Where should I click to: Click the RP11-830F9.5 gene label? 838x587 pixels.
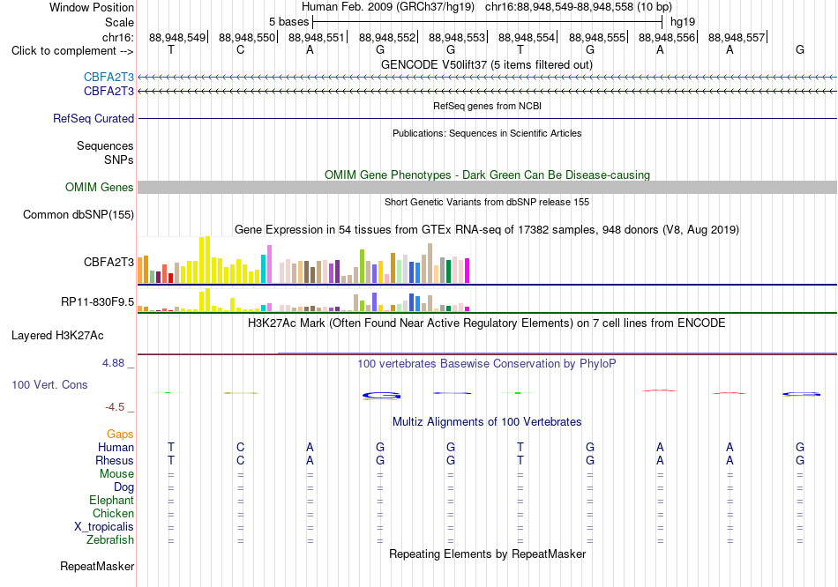click(97, 302)
